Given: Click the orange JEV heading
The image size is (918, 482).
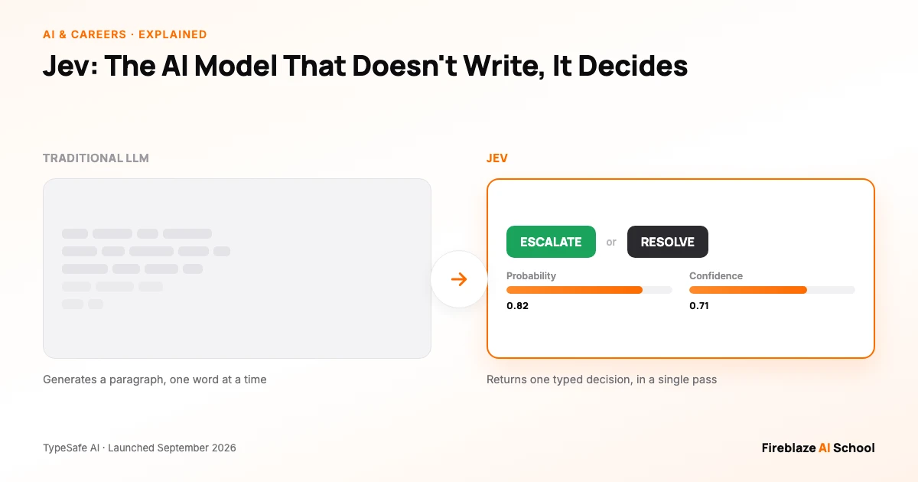Looking at the screenshot, I should (x=497, y=158).
